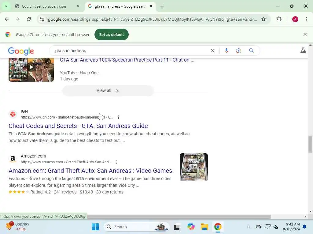Play the Speedrun Practice video thumbnail
This screenshot has width=313, height=234.
[x=31, y=70]
